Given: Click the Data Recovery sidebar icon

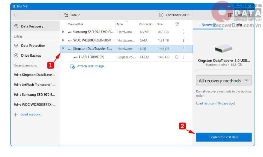Looking at the screenshot, I should [x=16, y=26].
